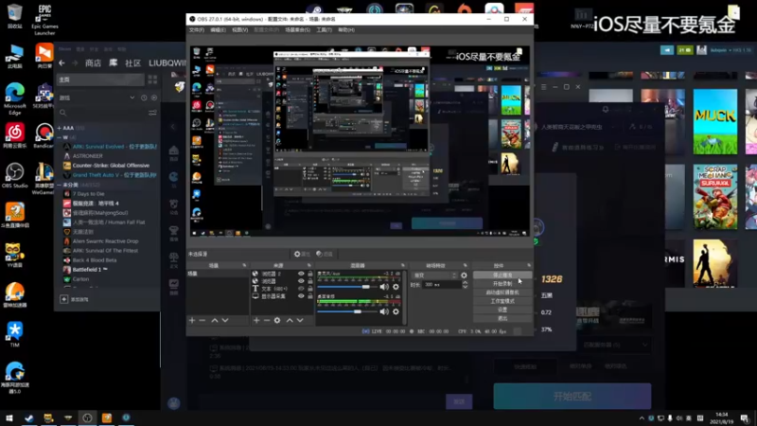Viewport: 757px width, 426px height.
Task: Select Counter-Strike: Global Offensive in Steam library
Action: (111, 165)
